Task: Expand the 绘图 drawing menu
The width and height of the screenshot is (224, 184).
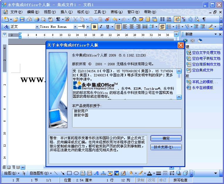Action: (12, 173)
